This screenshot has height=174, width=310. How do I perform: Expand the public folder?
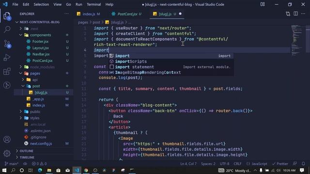tap(21, 112)
